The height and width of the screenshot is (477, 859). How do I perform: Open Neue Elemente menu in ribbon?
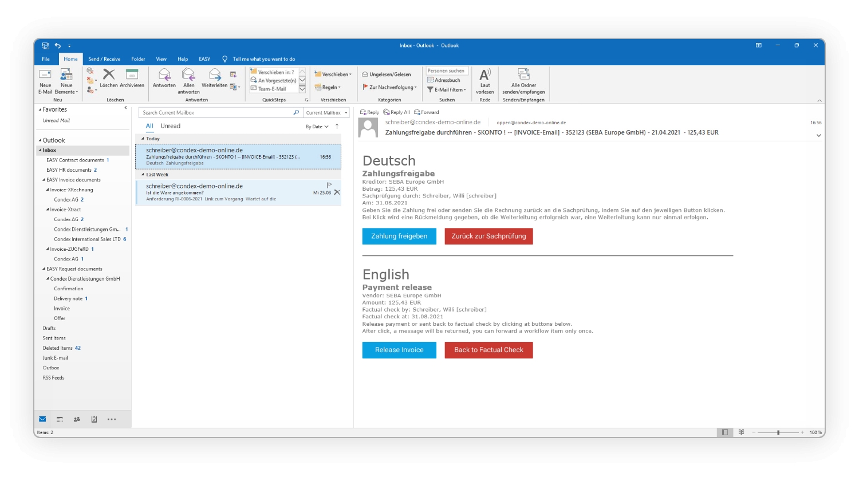coord(66,81)
